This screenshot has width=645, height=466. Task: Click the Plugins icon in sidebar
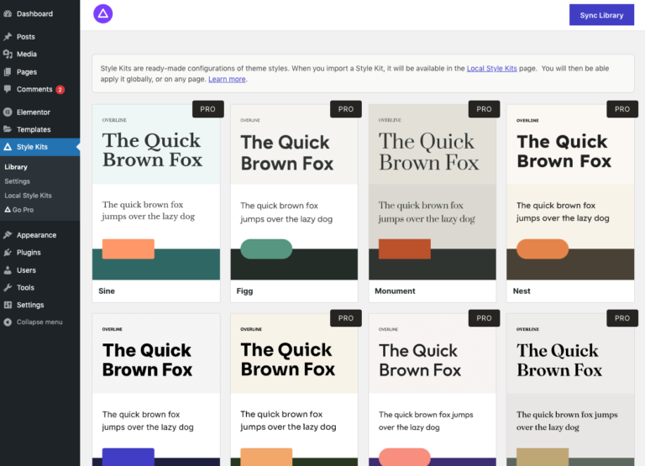pos(8,253)
